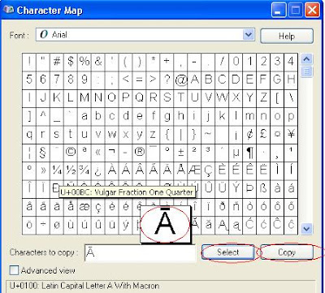Choose the section sign § cell
325x293 pixels.
43,153
